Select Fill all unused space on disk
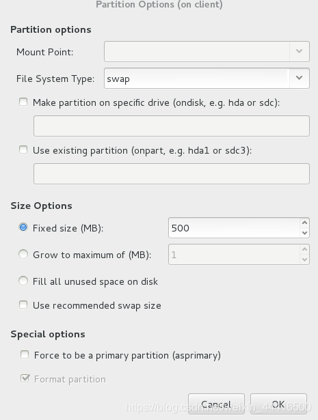 click(x=23, y=281)
